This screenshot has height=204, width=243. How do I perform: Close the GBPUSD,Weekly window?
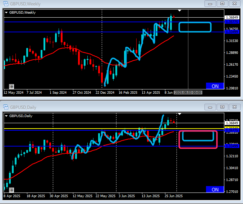tap(234, 4)
